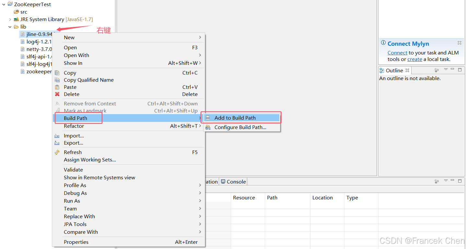Close the Outline view tab
Image resolution: width=466 pixels, height=249 pixels.
(407, 70)
